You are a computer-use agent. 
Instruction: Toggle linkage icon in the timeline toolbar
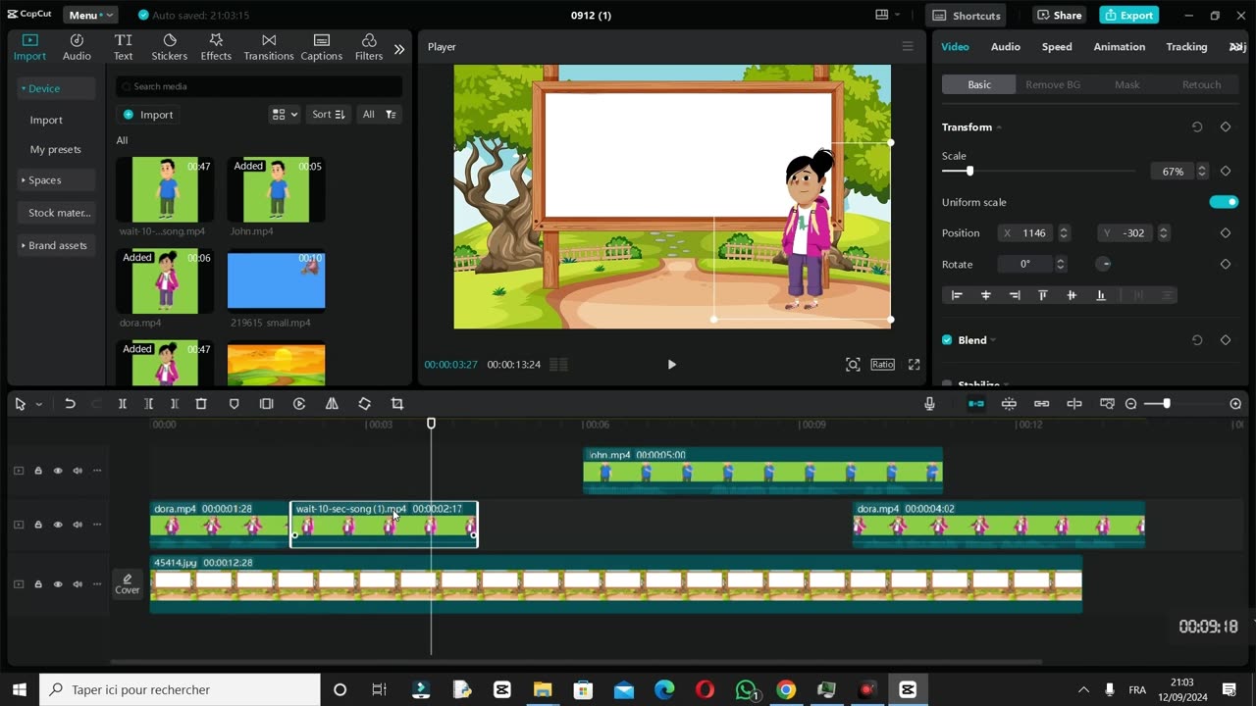[x=1041, y=404]
